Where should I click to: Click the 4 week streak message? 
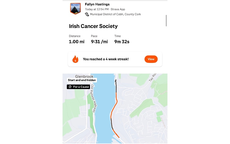(106, 59)
